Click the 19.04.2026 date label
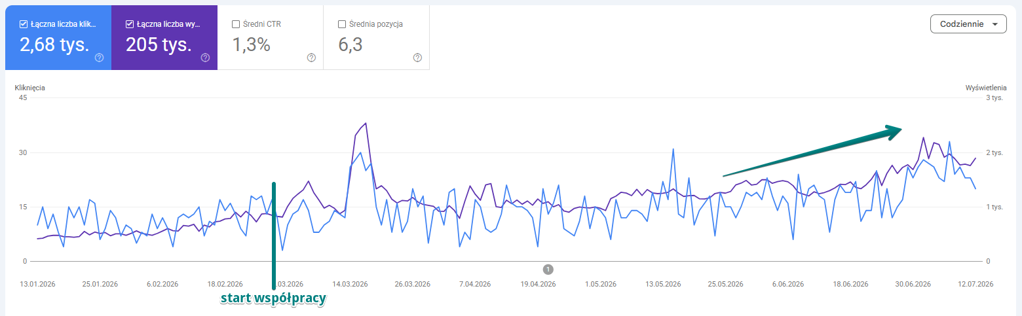Image resolution: width=1022 pixels, height=316 pixels. tap(538, 284)
